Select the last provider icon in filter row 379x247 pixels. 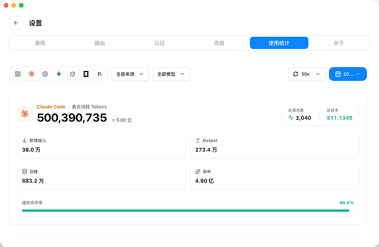pos(99,74)
